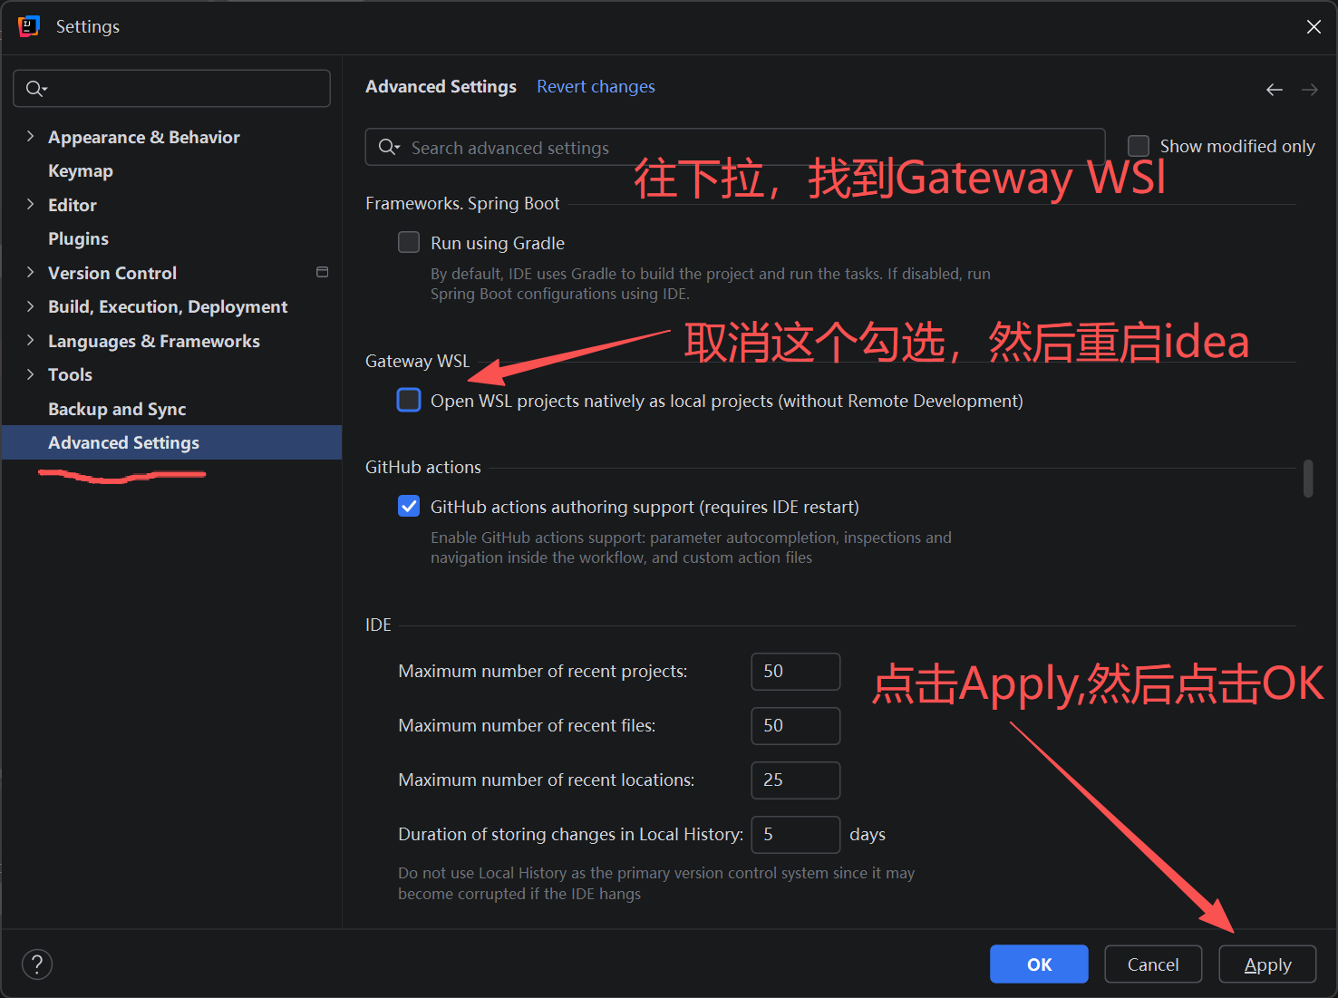Click the modified indicator beside Version Control
1338x998 pixels.
click(322, 272)
